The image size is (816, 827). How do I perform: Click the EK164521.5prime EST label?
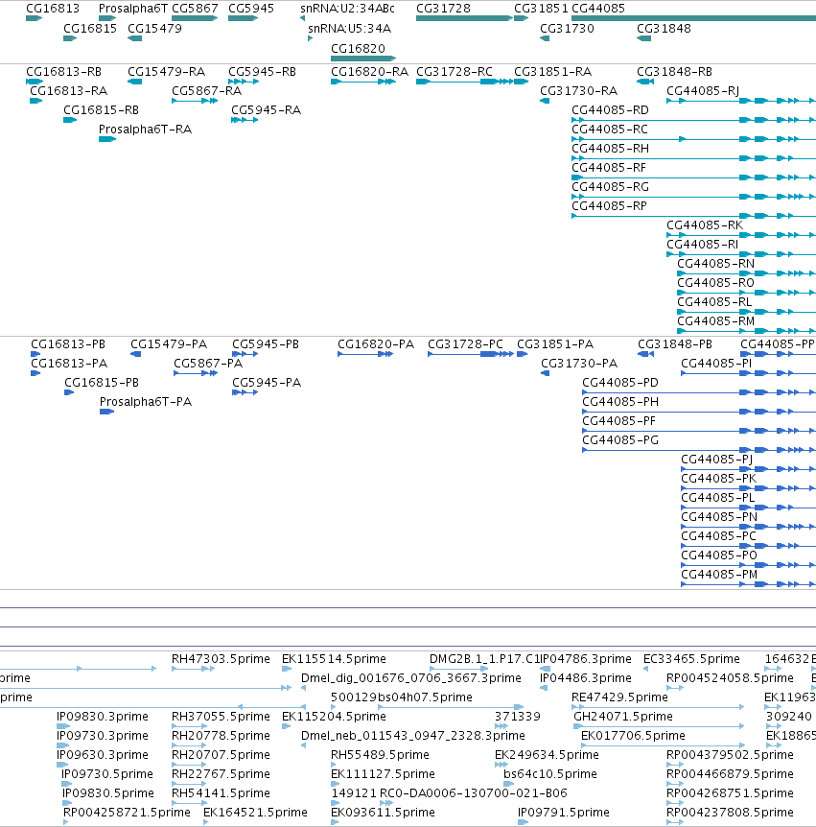point(256,813)
